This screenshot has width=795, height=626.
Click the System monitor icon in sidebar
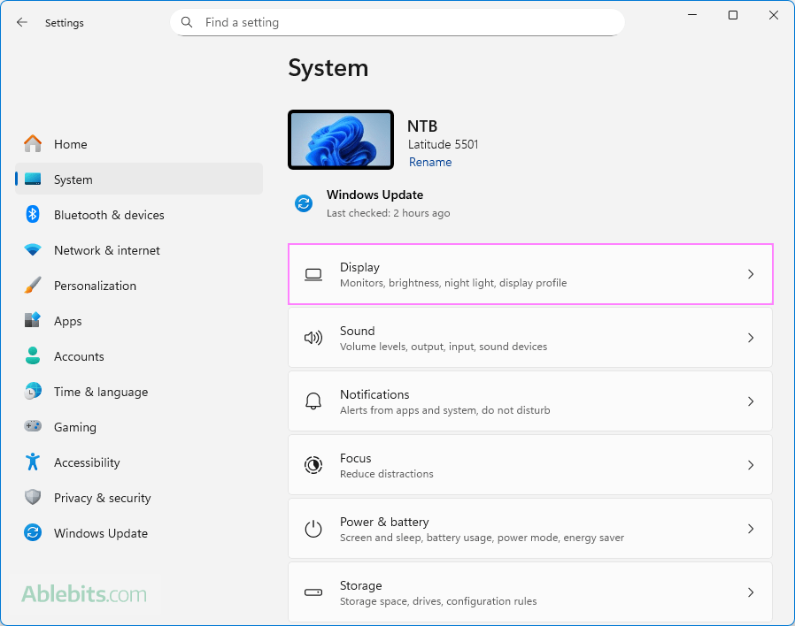click(x=33, y=179)
